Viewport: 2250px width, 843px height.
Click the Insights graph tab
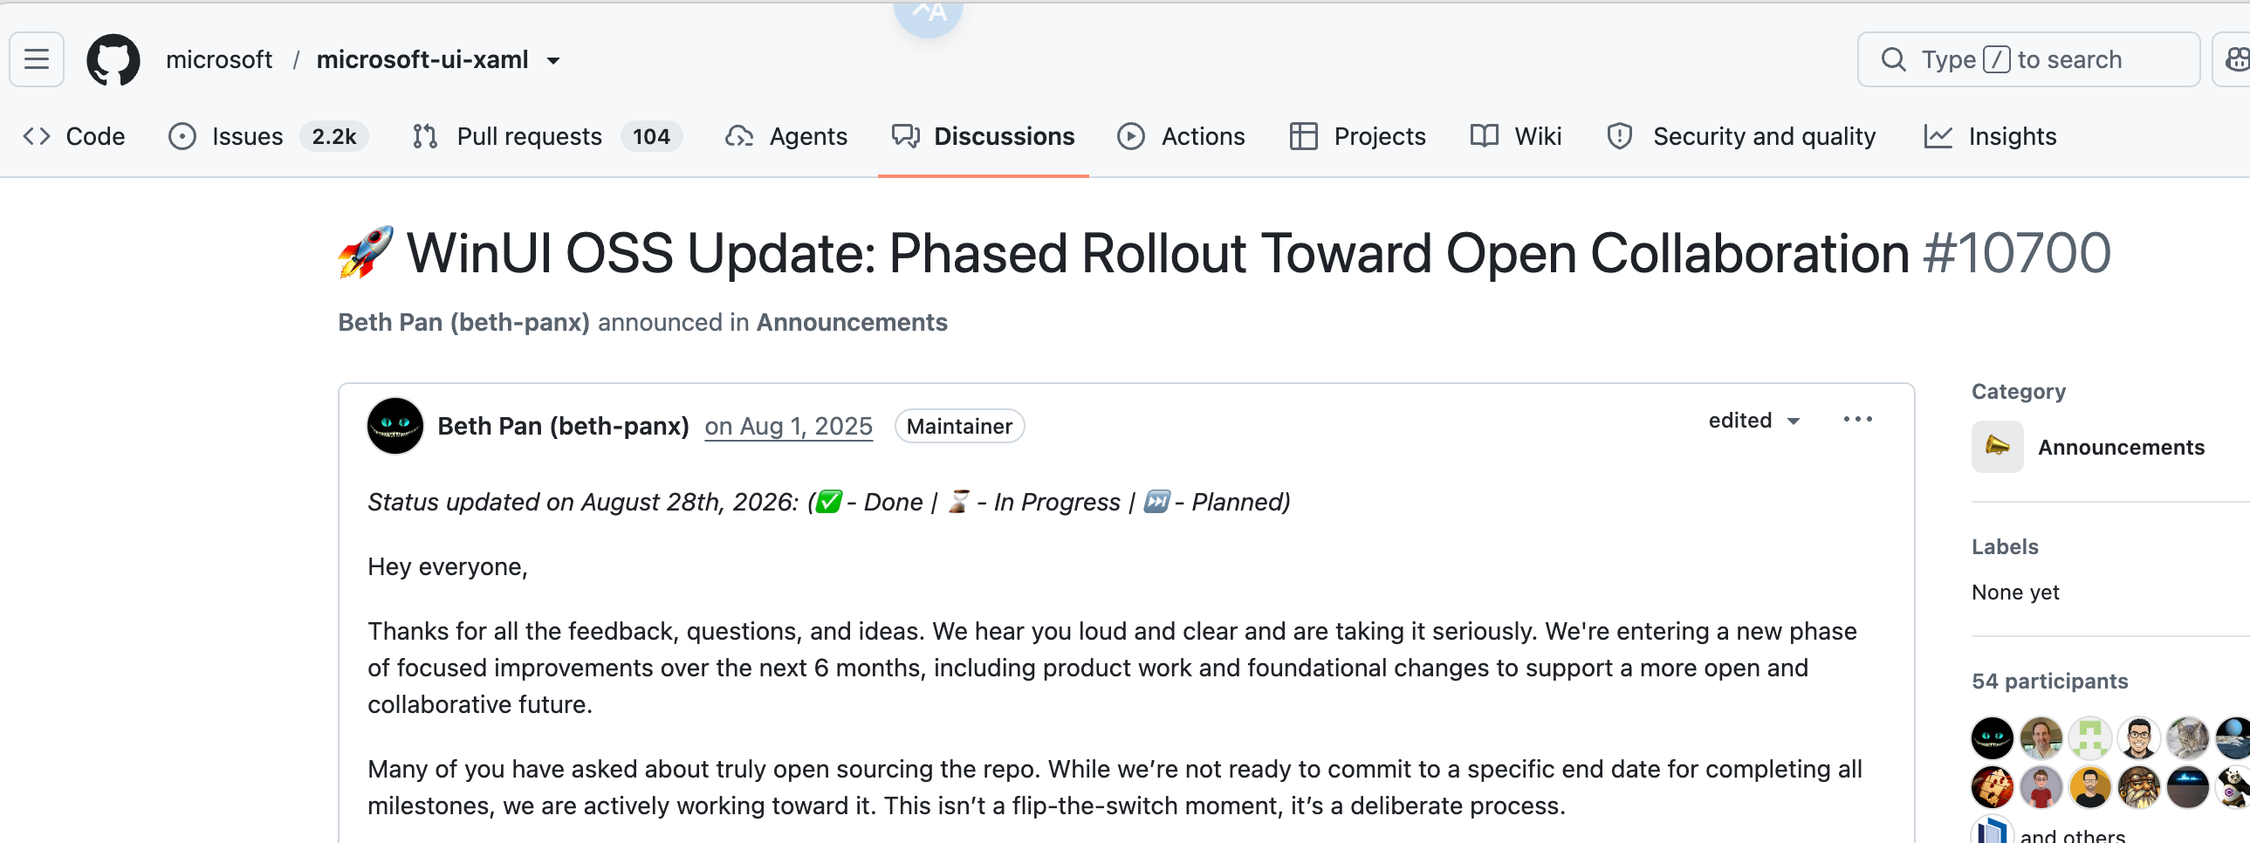coord(1990,136)
